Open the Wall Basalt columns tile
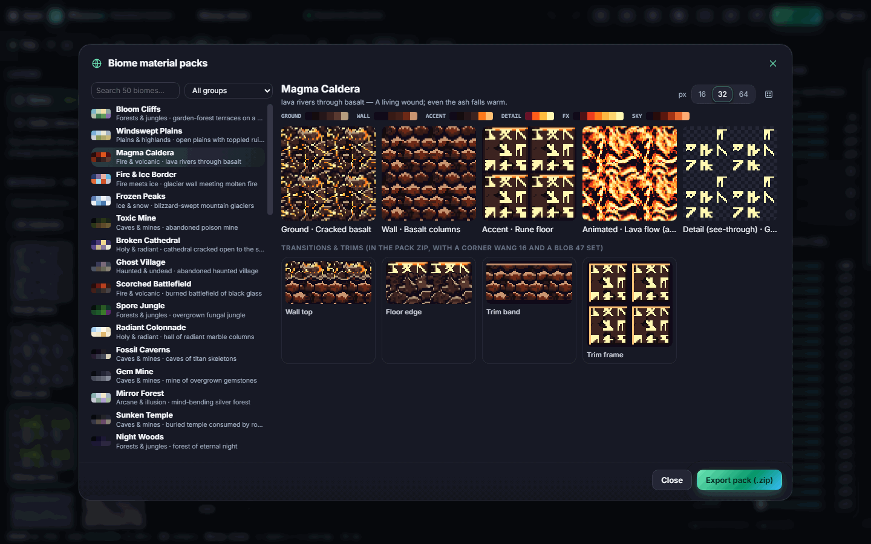This screenshot has width=871, height=544. tap(429, 173)
